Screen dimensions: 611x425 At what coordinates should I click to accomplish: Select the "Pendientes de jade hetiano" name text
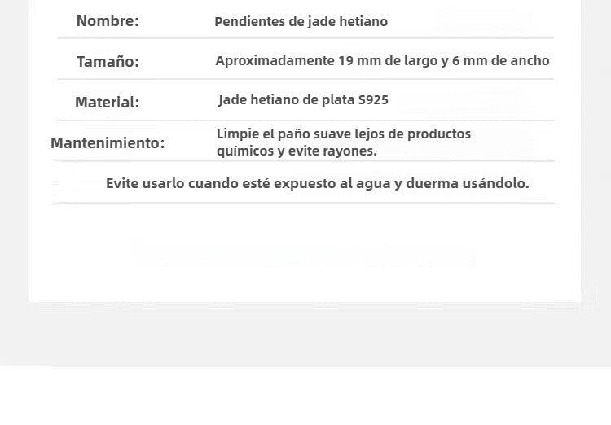coord(301,22)
